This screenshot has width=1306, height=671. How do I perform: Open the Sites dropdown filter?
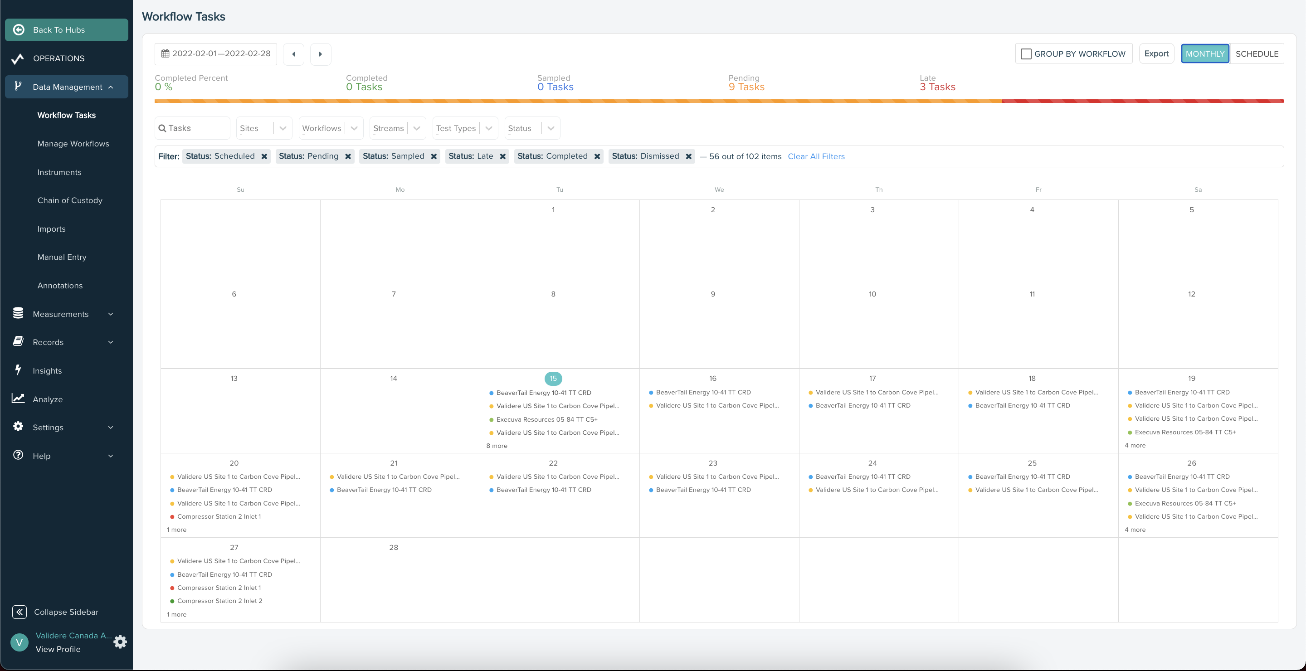(263, 128)
